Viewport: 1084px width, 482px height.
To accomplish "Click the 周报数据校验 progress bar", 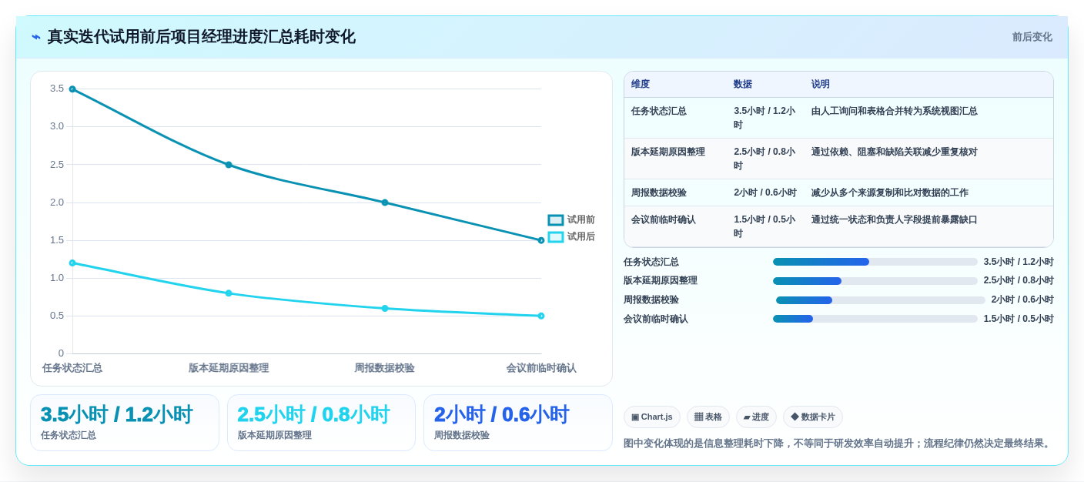I will 881,300.
